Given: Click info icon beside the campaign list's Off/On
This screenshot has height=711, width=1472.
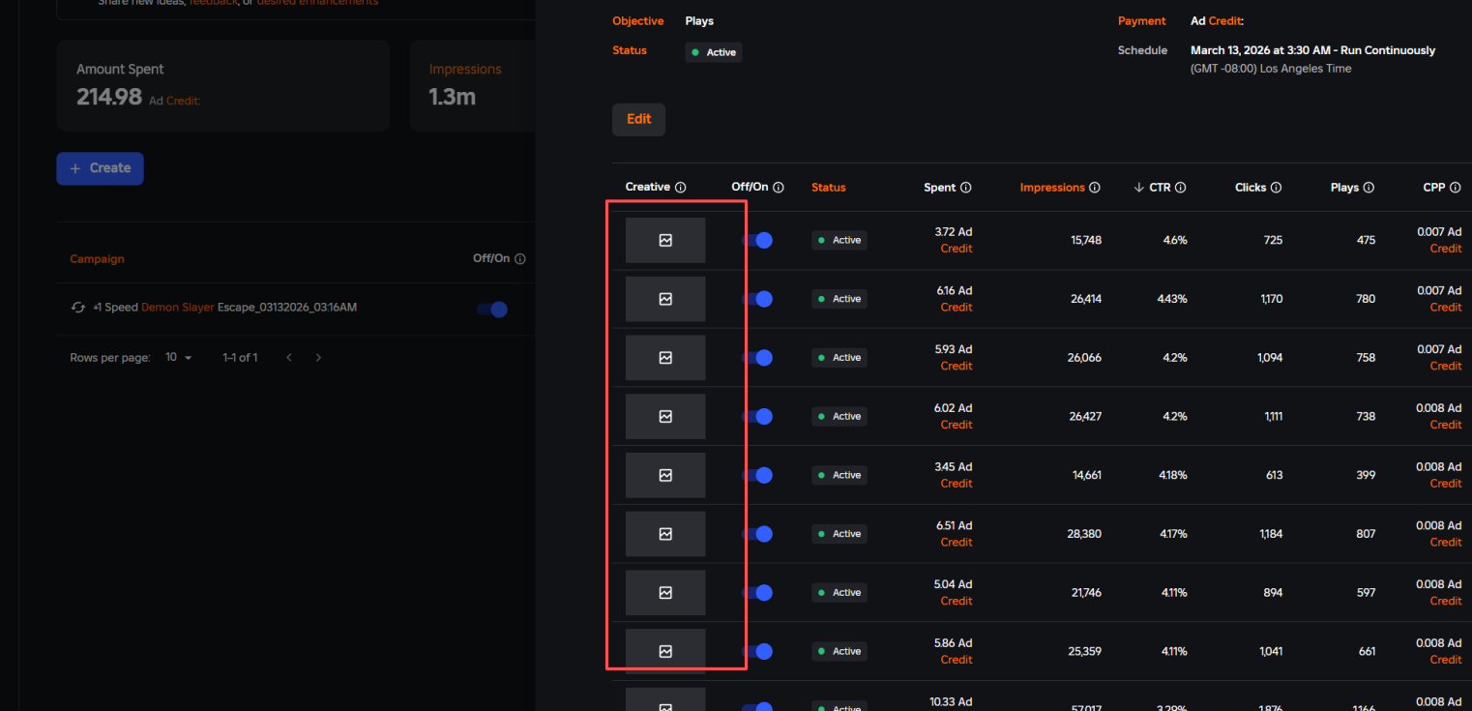Looking at the screenshot, I should (x=520, y=259).
